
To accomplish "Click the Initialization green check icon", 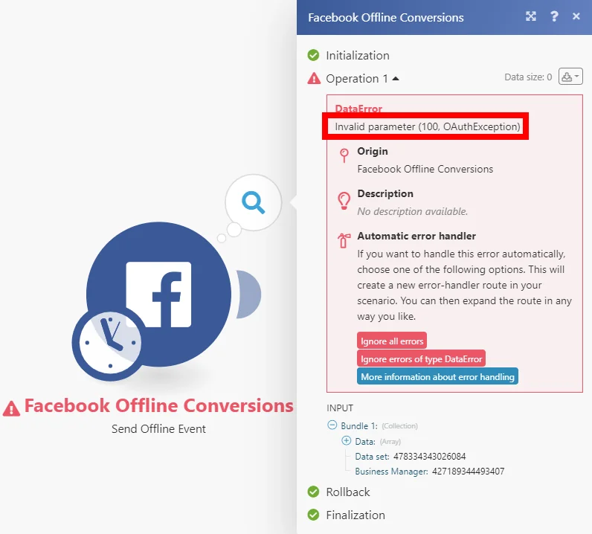I will [313, 55].
